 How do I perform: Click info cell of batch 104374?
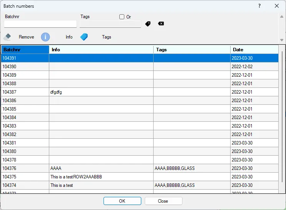tap(101, 185)
